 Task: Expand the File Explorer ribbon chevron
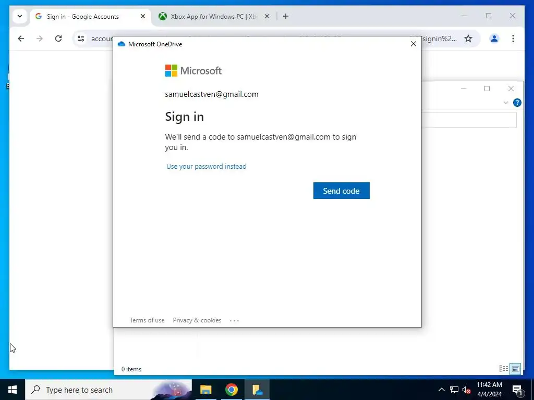tap(506, 103)
